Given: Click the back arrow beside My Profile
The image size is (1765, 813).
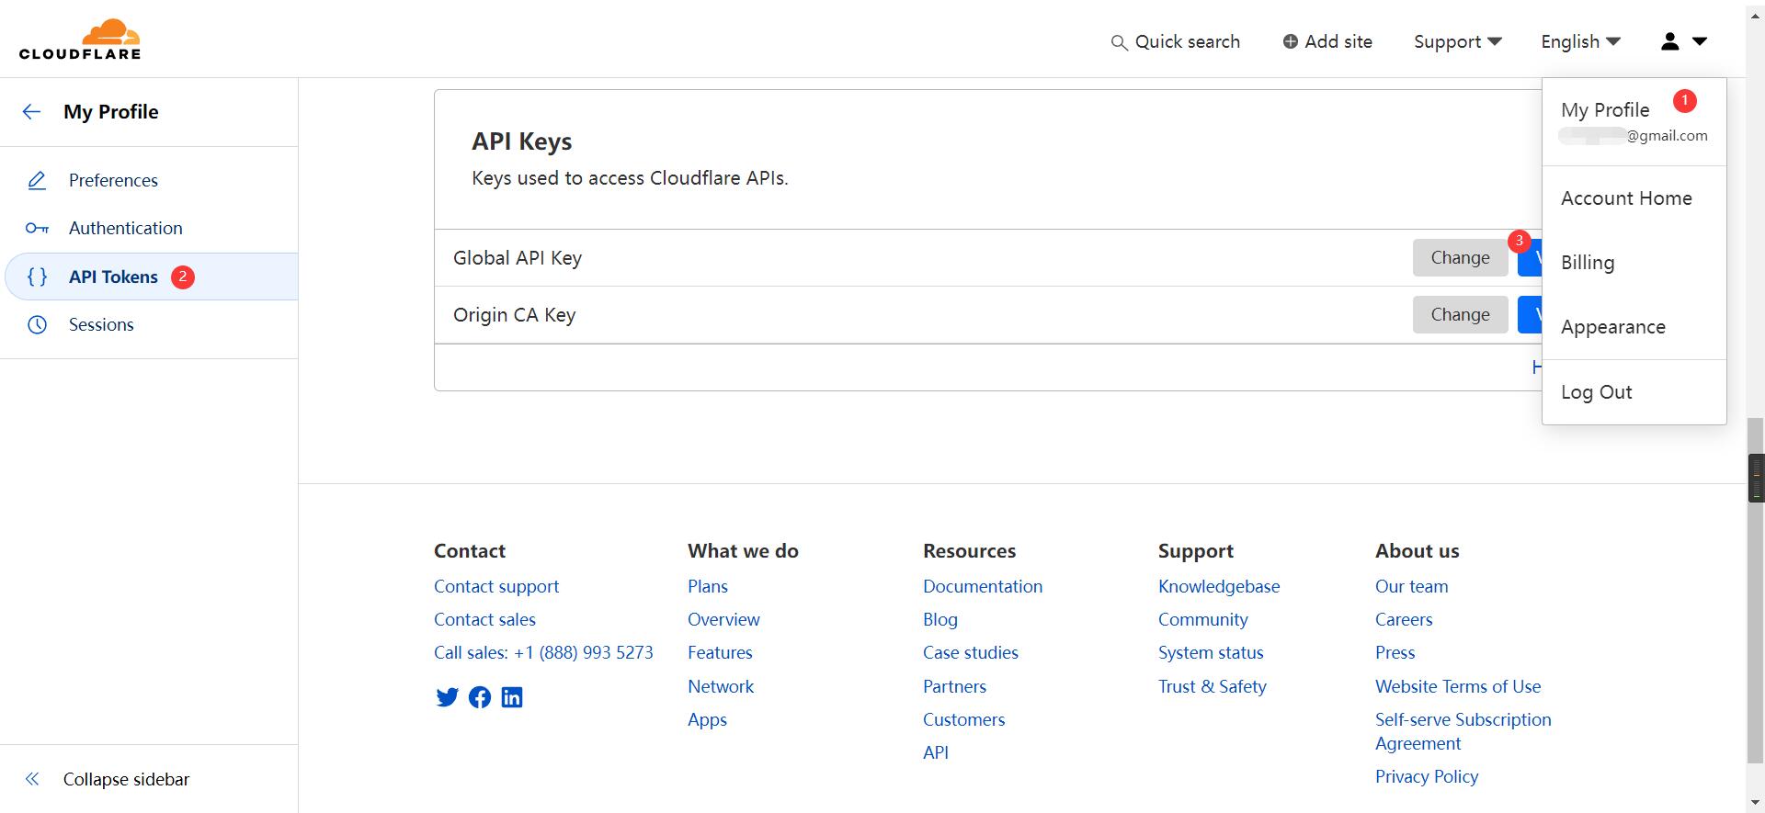Looking at the screenshot, I should point(31,112).
